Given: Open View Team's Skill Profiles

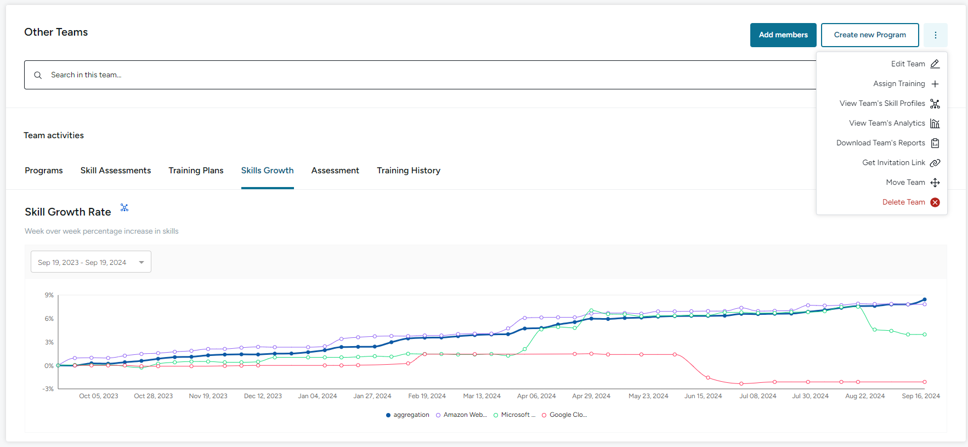Looking at the screenshot, I should [882, 104].
